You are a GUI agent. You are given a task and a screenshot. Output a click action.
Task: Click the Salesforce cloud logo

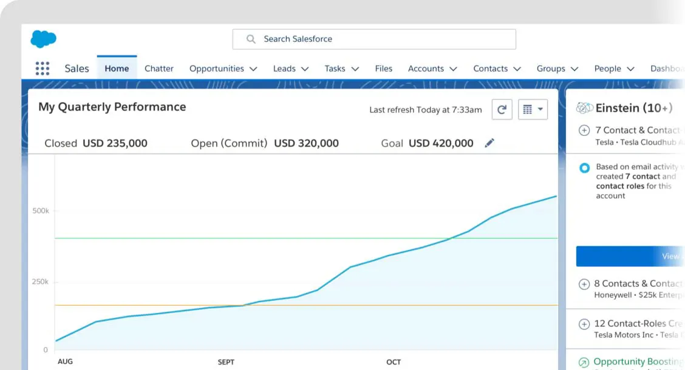(x=43, y=38)
